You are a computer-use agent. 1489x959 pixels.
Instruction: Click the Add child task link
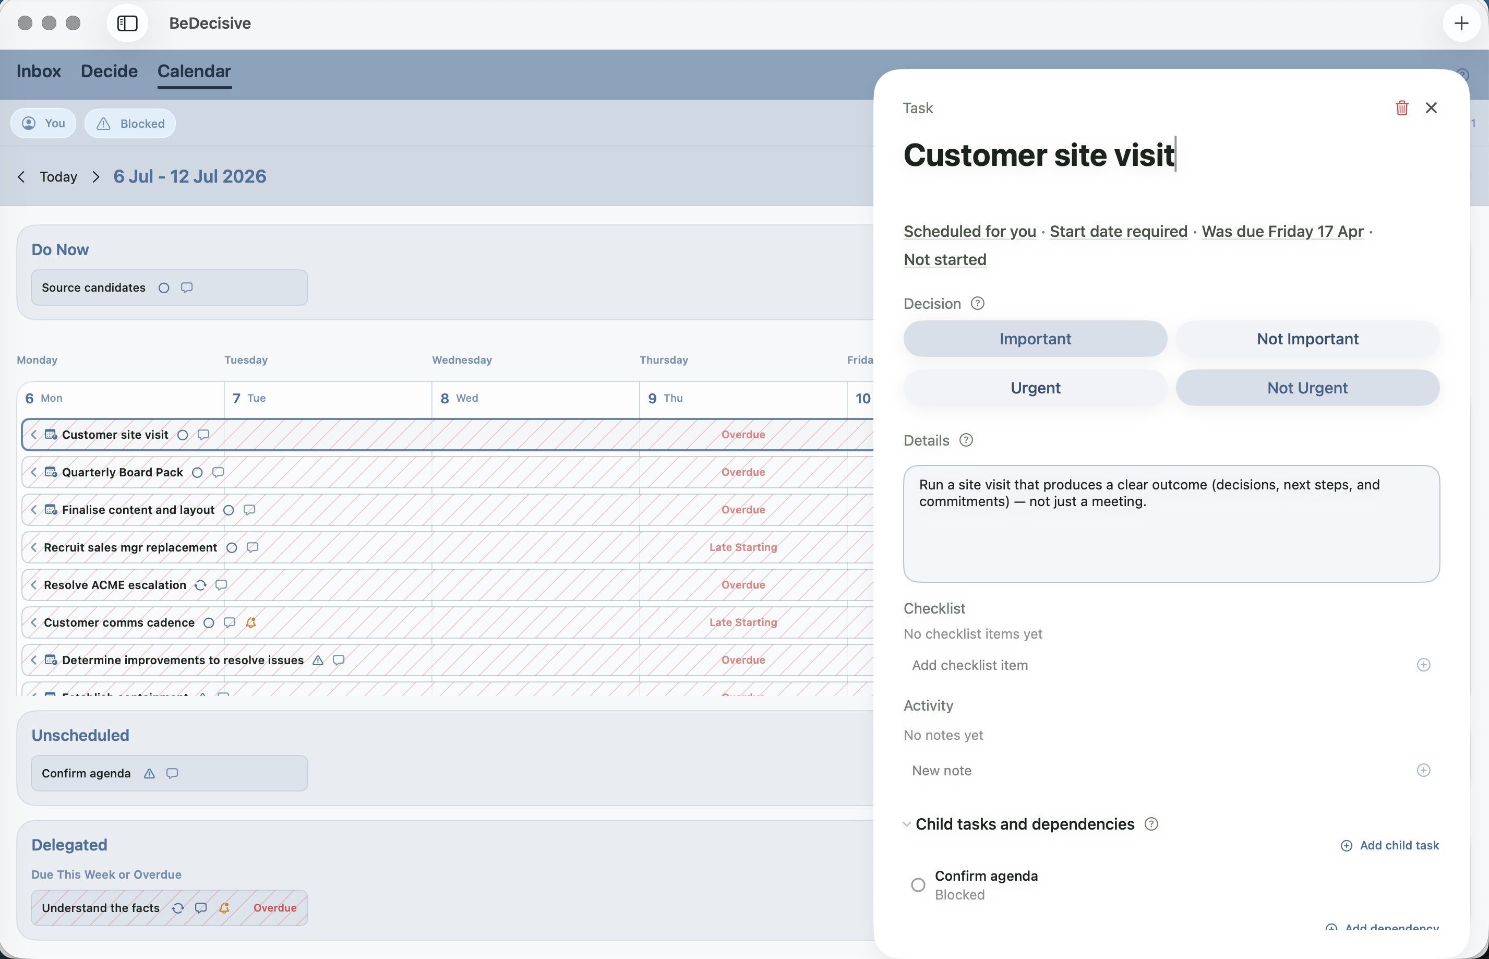(1389, 845)
